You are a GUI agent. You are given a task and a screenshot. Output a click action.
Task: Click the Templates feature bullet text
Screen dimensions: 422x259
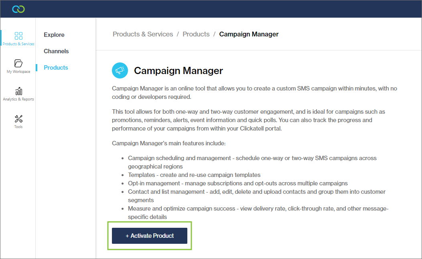[194, 175]
